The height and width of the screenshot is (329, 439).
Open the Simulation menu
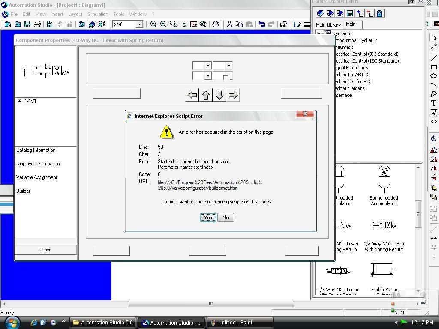pos(98,14)
